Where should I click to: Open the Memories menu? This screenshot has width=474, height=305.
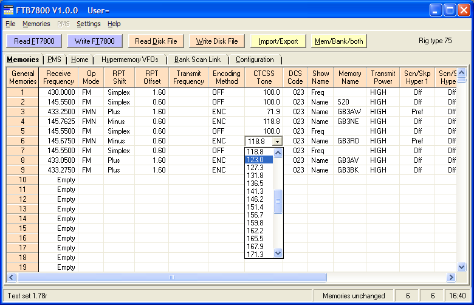pos(36,24)
